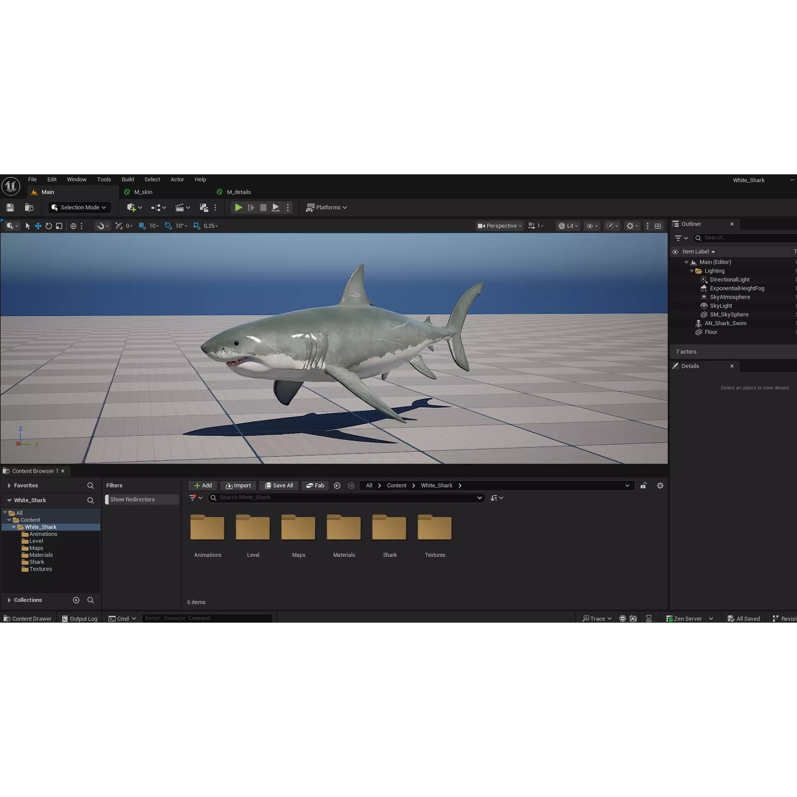This screenshot has height=797, width=797.
Task: Click the Save All button
Action: pos(279,485)
